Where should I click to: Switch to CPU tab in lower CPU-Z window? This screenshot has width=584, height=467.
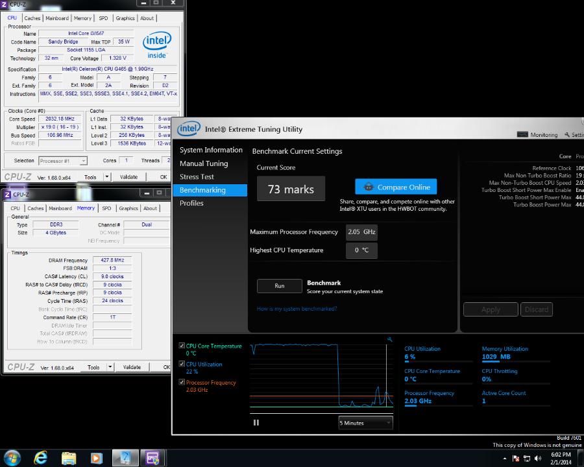(16, 209)
